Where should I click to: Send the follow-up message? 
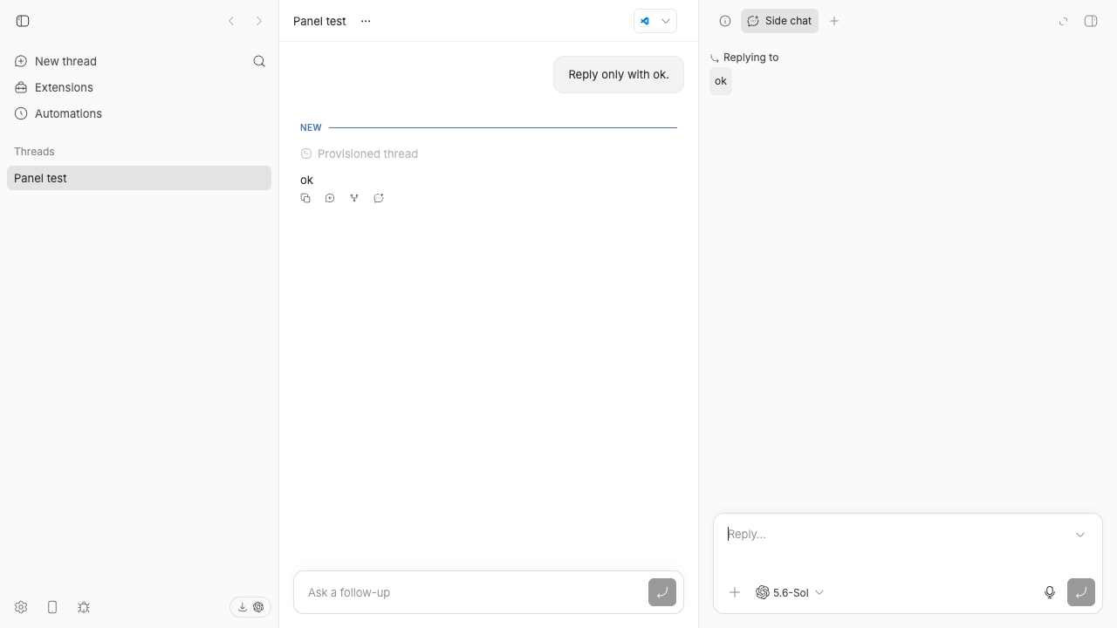coord(662,592)
